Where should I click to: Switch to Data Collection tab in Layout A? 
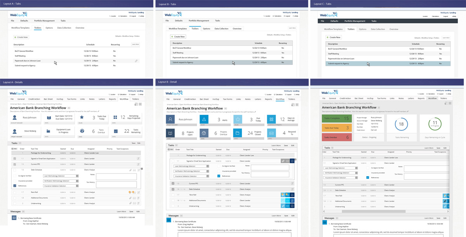[64, 28]
